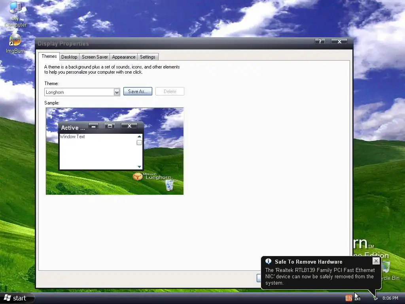Close the Safe To Remove Hardware balloon
Viewport: 405px width, 304px height.
pyautogui.click(x=376, y=261)
